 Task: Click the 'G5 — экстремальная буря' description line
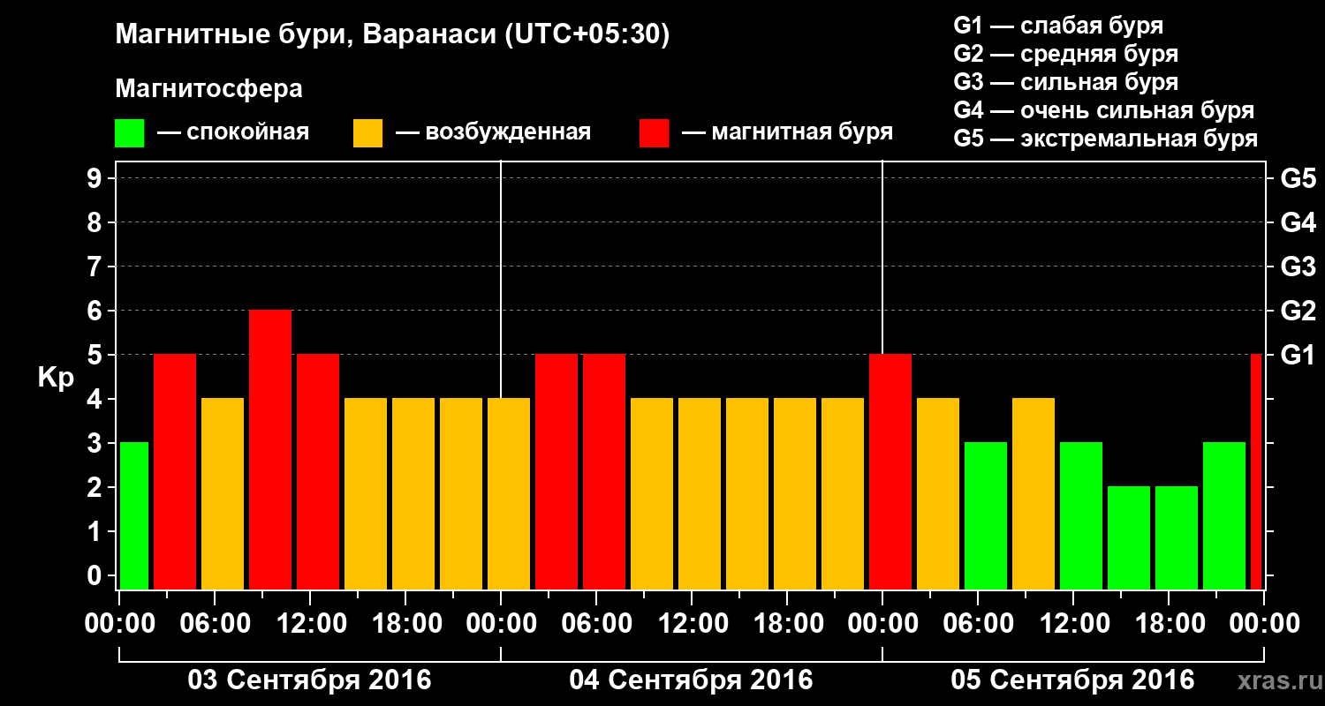tap(1106, 139)
